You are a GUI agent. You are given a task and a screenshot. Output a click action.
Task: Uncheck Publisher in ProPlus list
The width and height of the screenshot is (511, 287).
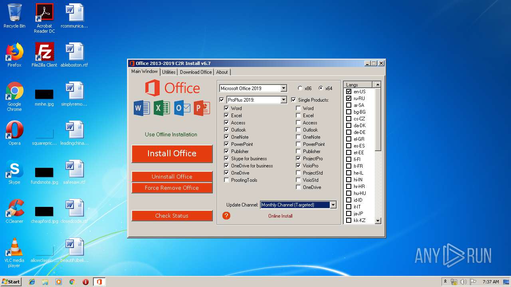(226, 151)
